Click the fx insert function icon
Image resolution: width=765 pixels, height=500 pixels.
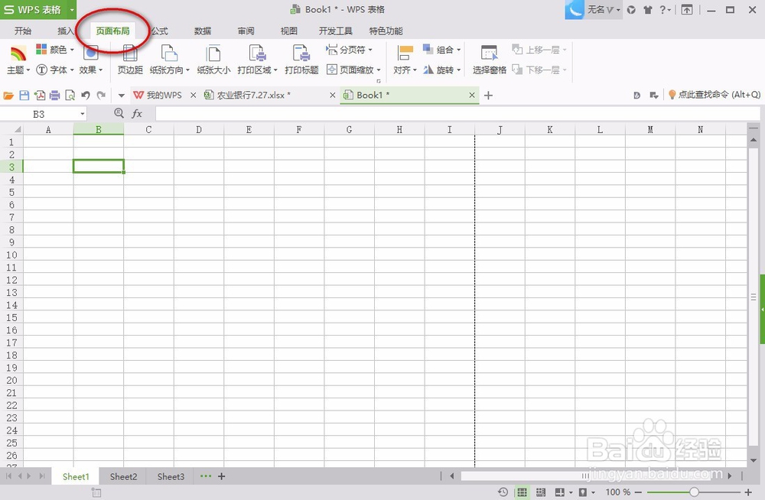[x=137, y=114]
